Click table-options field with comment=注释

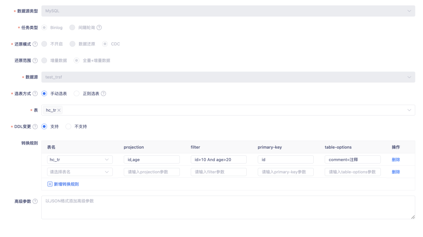pyautogui.click(x=352, y=160)
